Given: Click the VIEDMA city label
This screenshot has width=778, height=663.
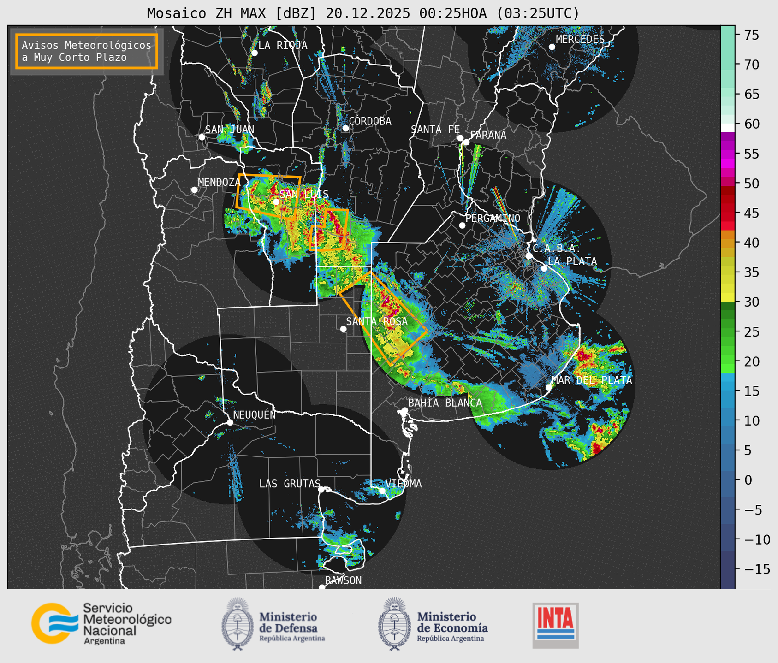Looking at the screenshot, I should click(404, 484).
